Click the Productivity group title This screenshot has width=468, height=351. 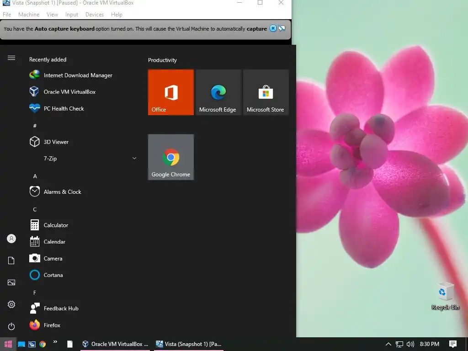[162, 60]
